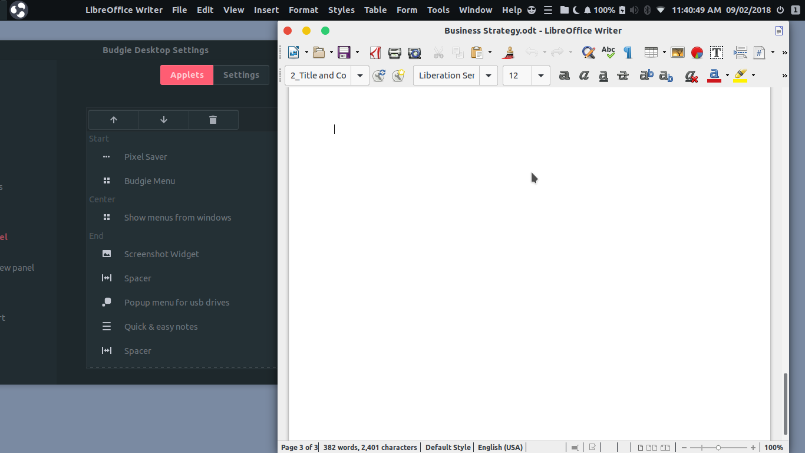Screen dimensions: 805x453
Task: Select the Clone Formatting paintbrush tool
Action: coord(507,52)
